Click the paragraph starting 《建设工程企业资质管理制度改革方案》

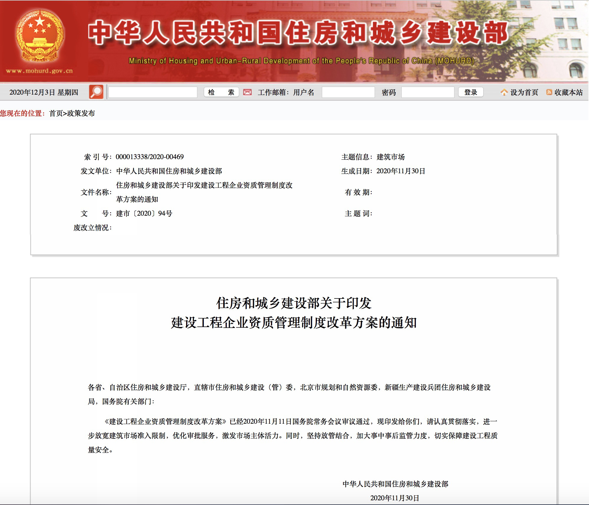(292, 435)
